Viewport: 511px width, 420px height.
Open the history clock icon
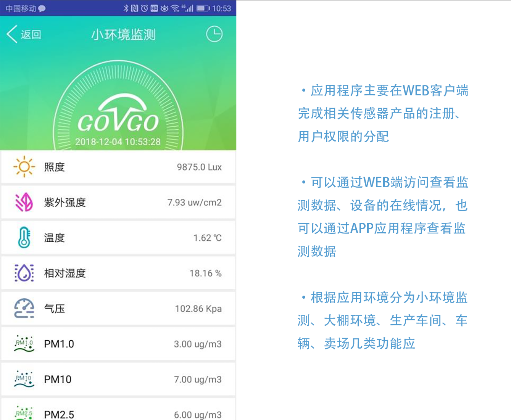[x=214, y=34]
